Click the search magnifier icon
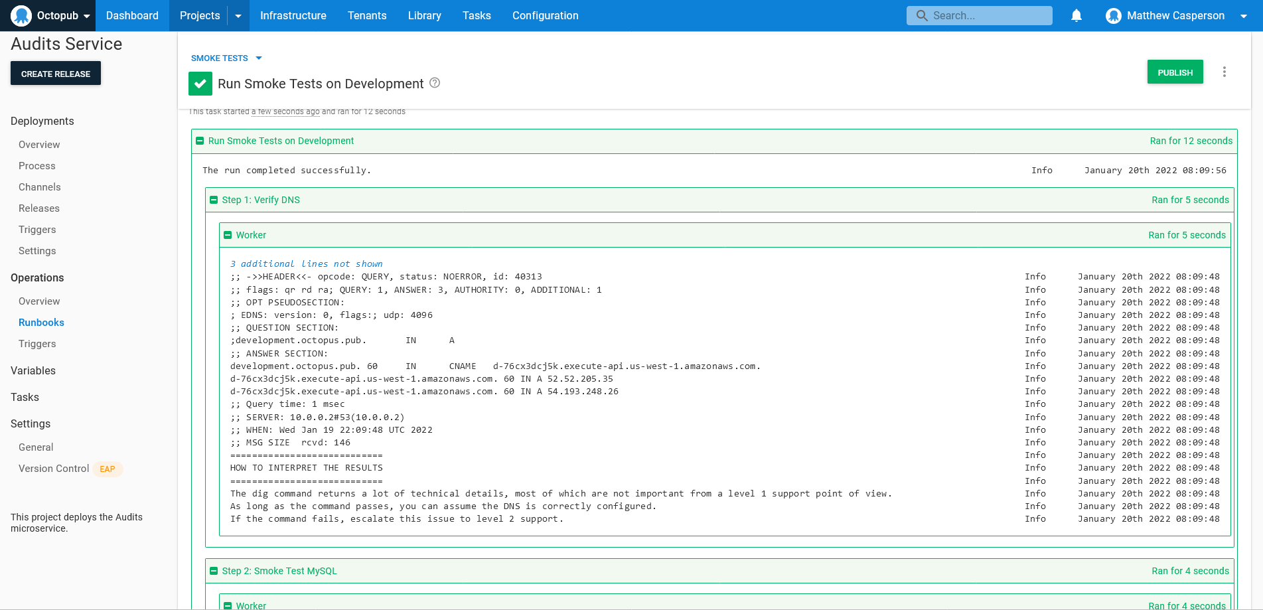Viewport: 1263px width, 610px height. [921, 15]
